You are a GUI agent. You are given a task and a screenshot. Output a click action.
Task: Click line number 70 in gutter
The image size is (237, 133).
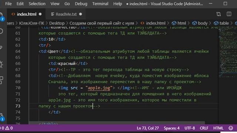[18, 88]
